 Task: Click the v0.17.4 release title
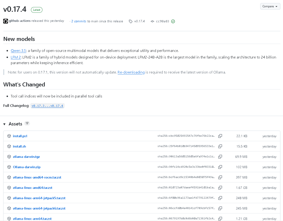[x=15, y=9]
